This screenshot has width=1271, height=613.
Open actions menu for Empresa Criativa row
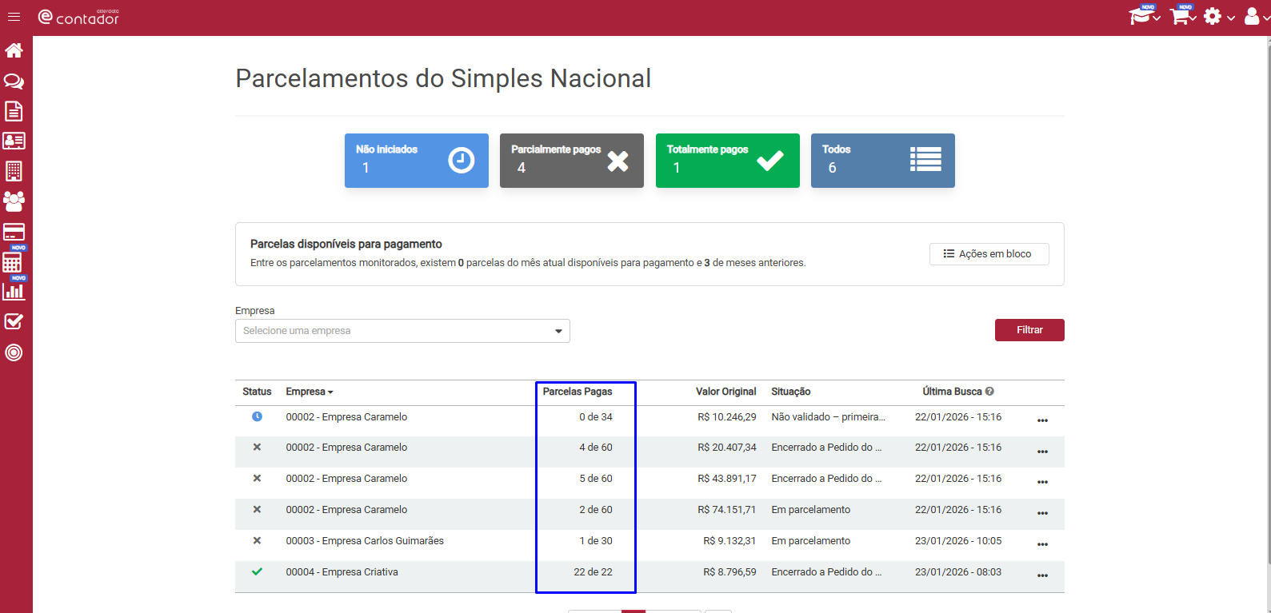pyautogui.click(x=1042, y=575)
